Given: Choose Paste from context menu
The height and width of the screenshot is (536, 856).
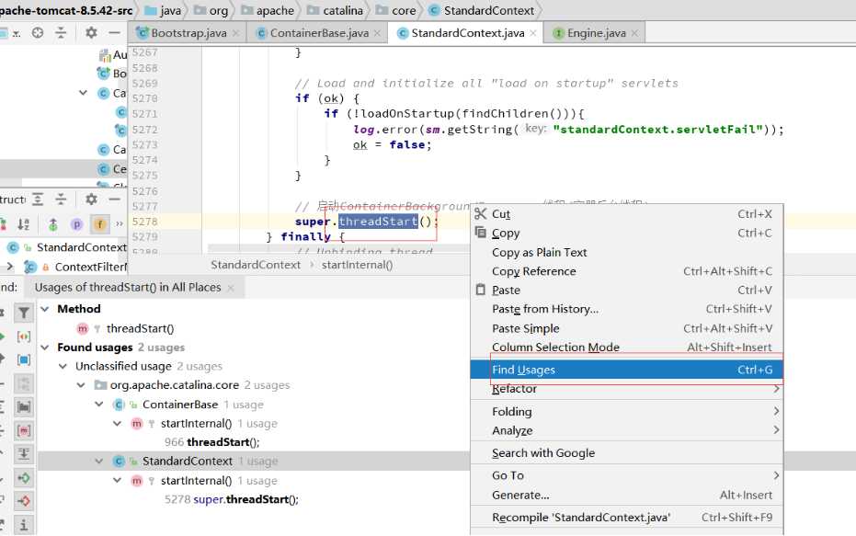Looking at the screenshot, I should [627, 291].
